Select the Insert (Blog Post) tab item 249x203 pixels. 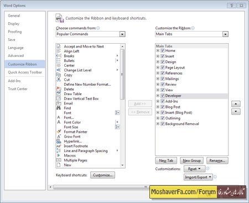coord(179,112)
